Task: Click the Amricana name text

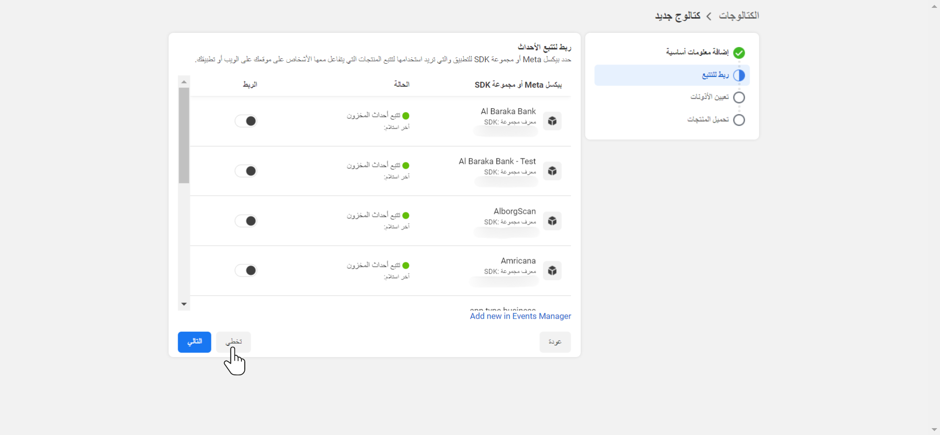Action: tap(518, 261)
